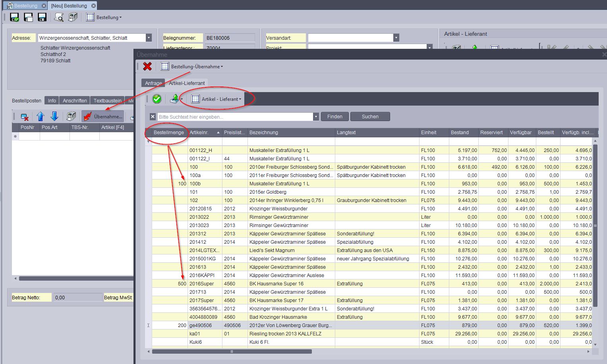Open the Bestellposten tab
The image size is (607, 364).
click(27, 100)
